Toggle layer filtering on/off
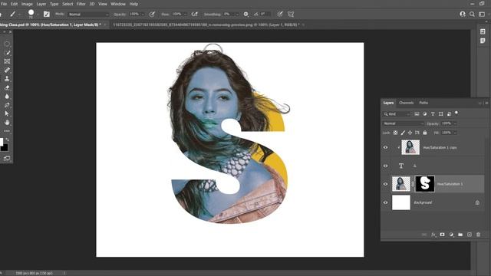Image resolution: width=491 pixels, height=276 pixels. (x=456, y=113)
